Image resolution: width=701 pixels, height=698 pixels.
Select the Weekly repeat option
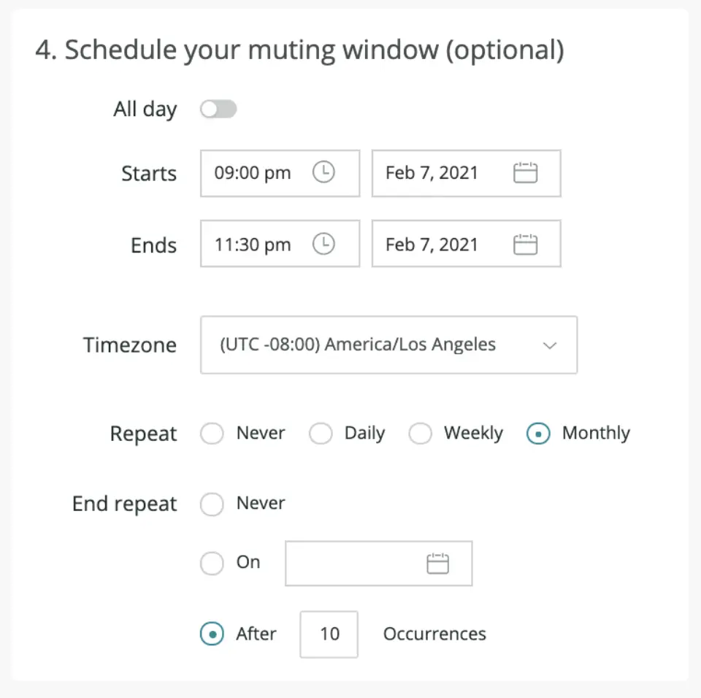pos(420,433)
